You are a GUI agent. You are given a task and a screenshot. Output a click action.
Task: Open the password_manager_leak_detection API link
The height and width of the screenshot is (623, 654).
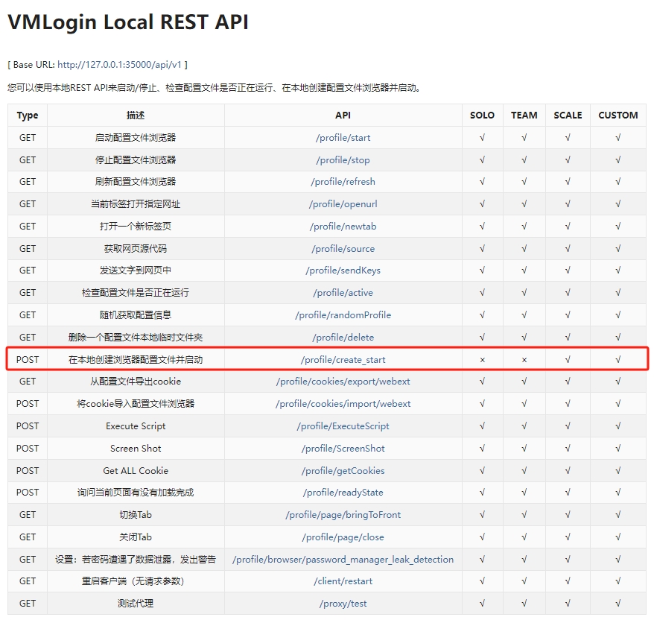343,559
